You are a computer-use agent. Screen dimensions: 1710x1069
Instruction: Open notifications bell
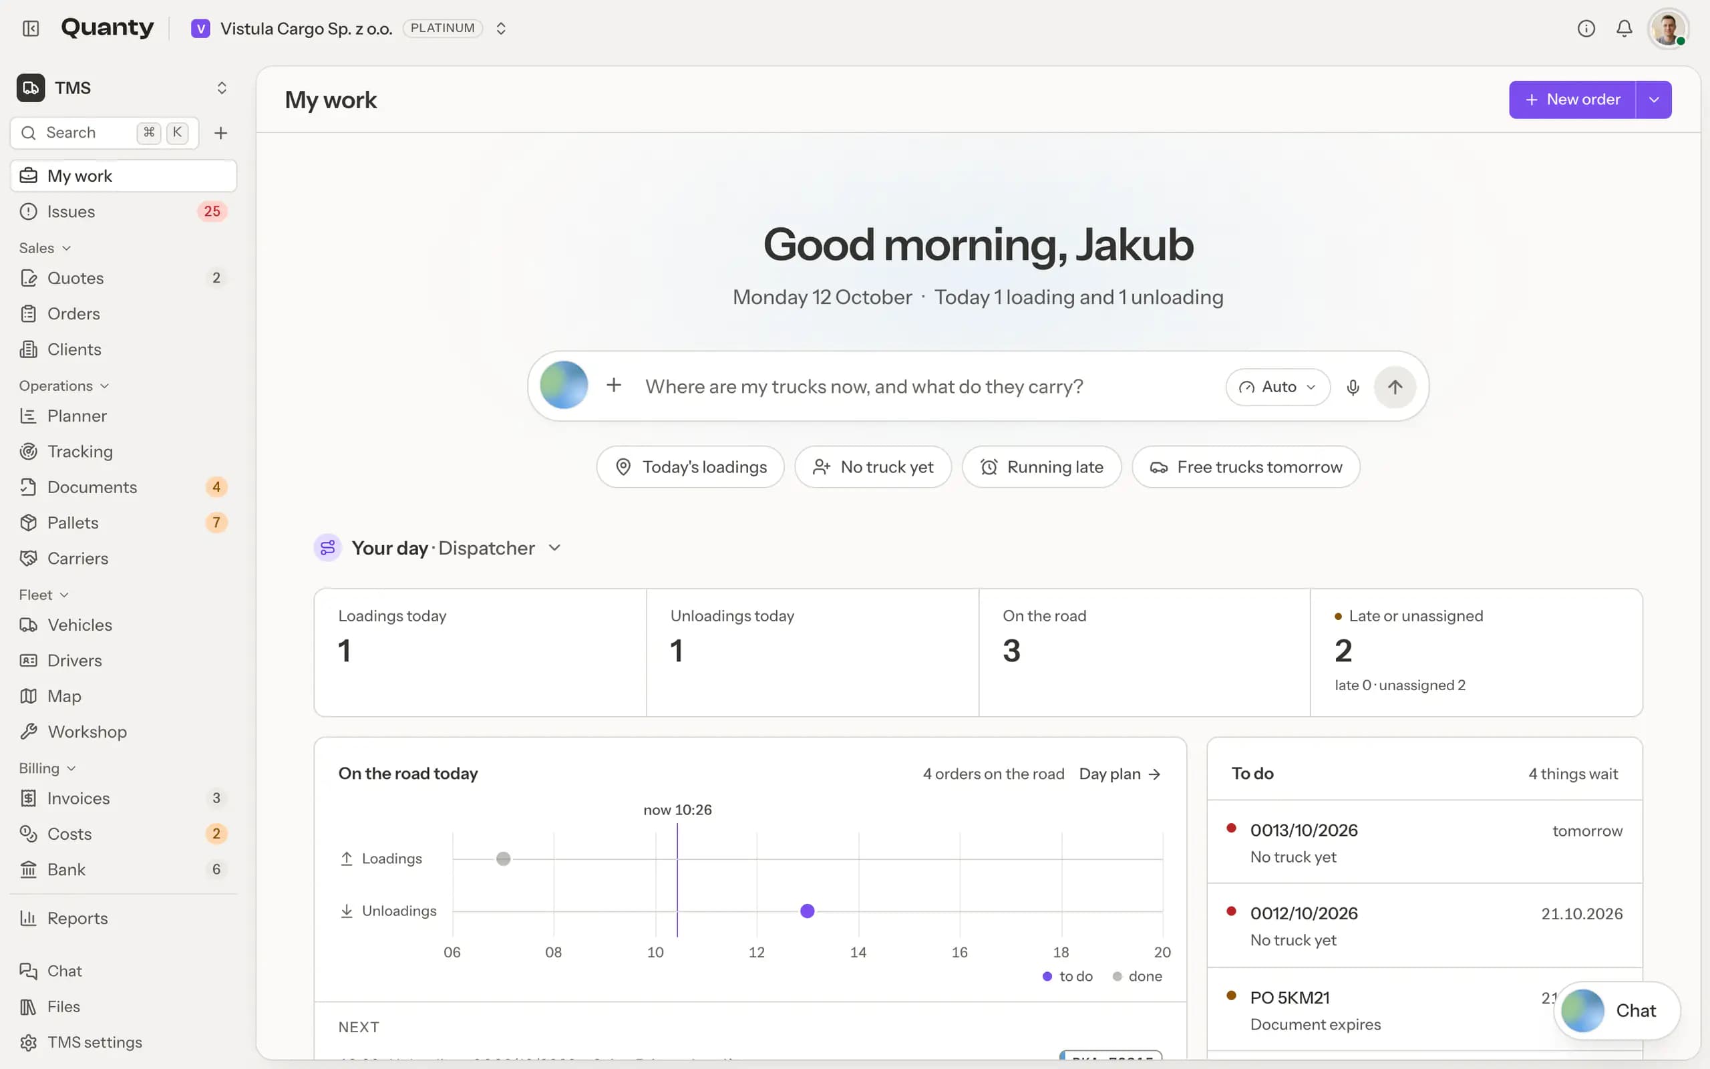pyautogui.click(x=1624, y=28)
